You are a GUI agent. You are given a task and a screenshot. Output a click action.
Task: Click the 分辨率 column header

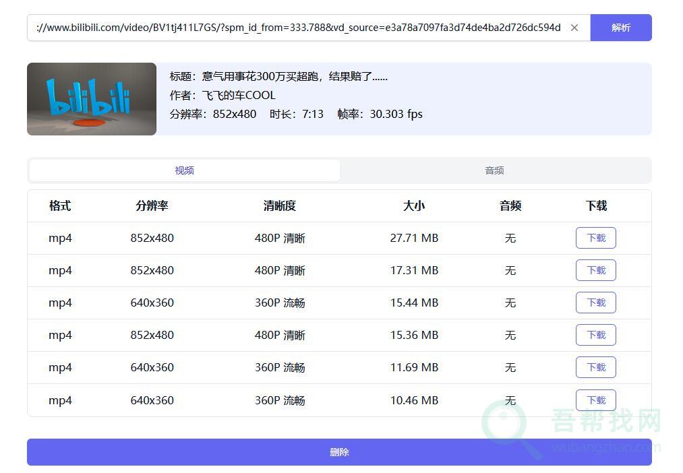click(x=152, y=206)
